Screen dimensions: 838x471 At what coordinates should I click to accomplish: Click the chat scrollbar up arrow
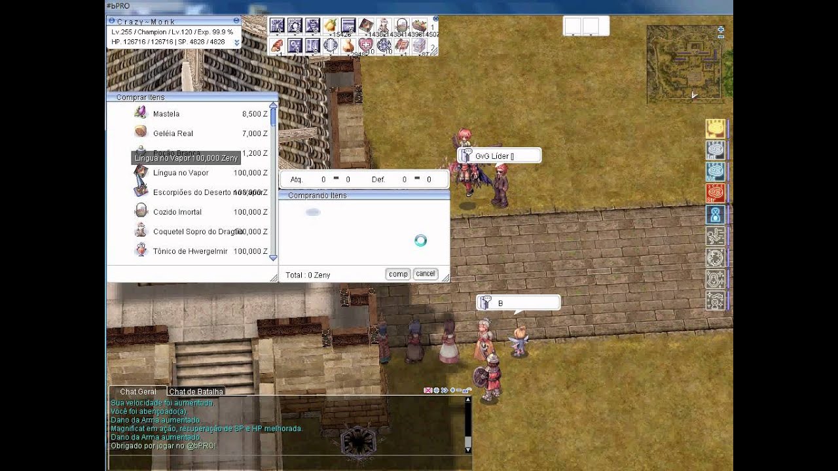pyautogui.click(x=468, y=400)
